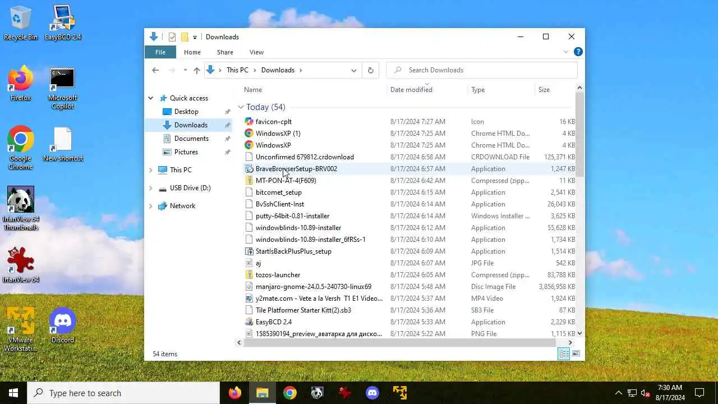Expand Network tree node

click(x=150, y=206)
